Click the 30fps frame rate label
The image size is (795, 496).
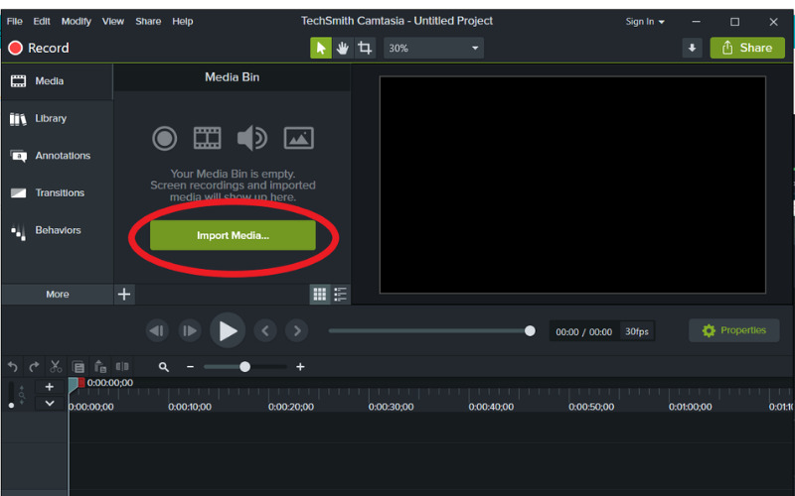click(637, 331)
